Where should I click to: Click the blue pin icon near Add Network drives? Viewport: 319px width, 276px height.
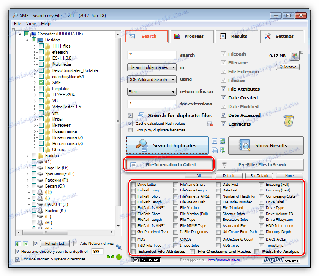[119, 247]
